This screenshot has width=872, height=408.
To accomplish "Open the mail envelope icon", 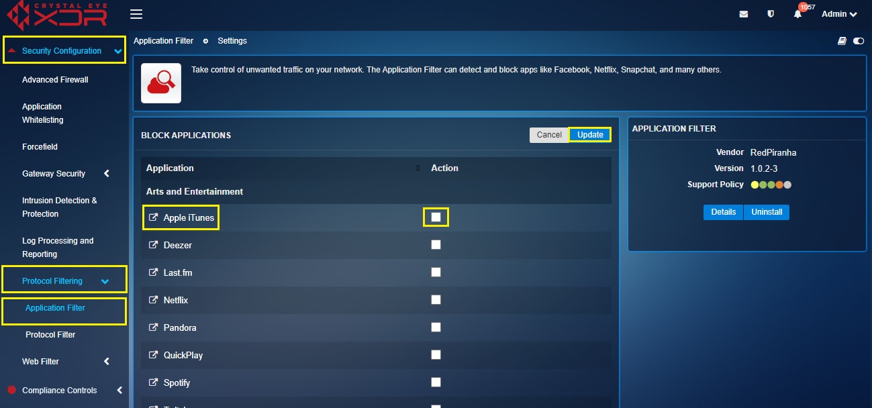I will click(x=744, y=14).
